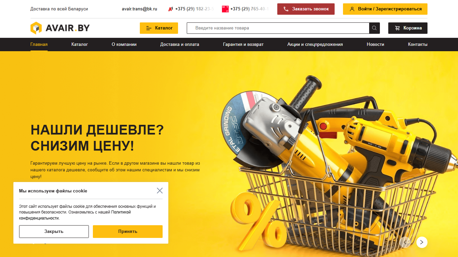Close the cookie notice with X icon

(160, 191)
